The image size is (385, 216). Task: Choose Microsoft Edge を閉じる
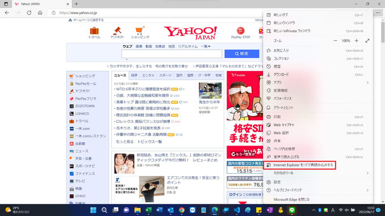[318, 200]
